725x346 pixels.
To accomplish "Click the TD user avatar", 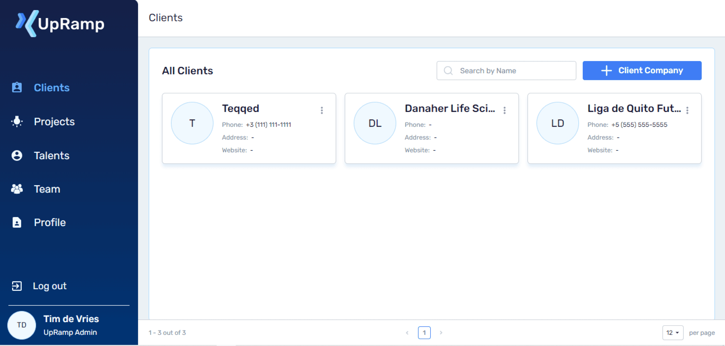I will tap(22, 325).
